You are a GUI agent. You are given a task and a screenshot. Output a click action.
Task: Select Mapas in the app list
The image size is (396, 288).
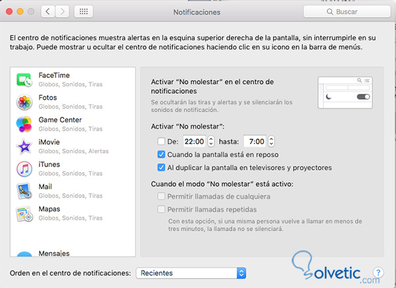coord(73,213)
